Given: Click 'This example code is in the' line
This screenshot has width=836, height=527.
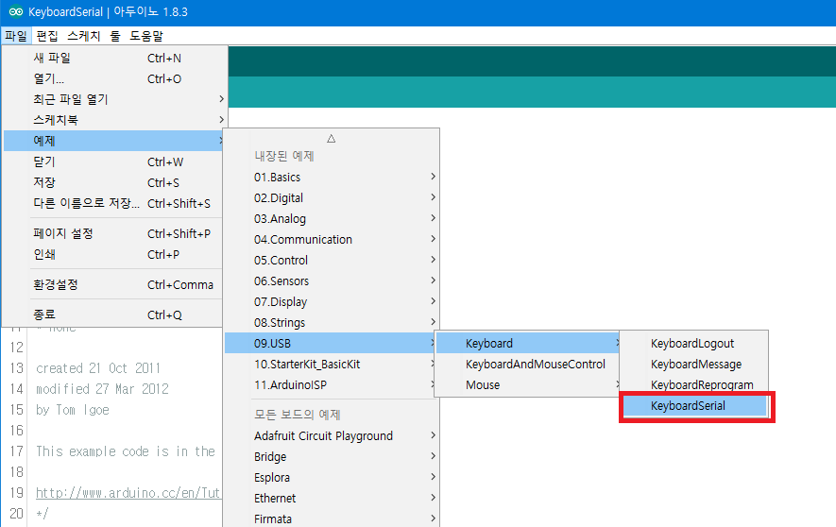Looking at the screenshot, I should coord(126,451).
